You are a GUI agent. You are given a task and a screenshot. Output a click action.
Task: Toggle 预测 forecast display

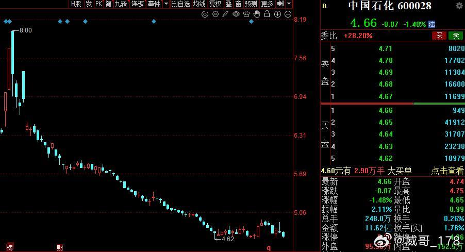(251, 4)
